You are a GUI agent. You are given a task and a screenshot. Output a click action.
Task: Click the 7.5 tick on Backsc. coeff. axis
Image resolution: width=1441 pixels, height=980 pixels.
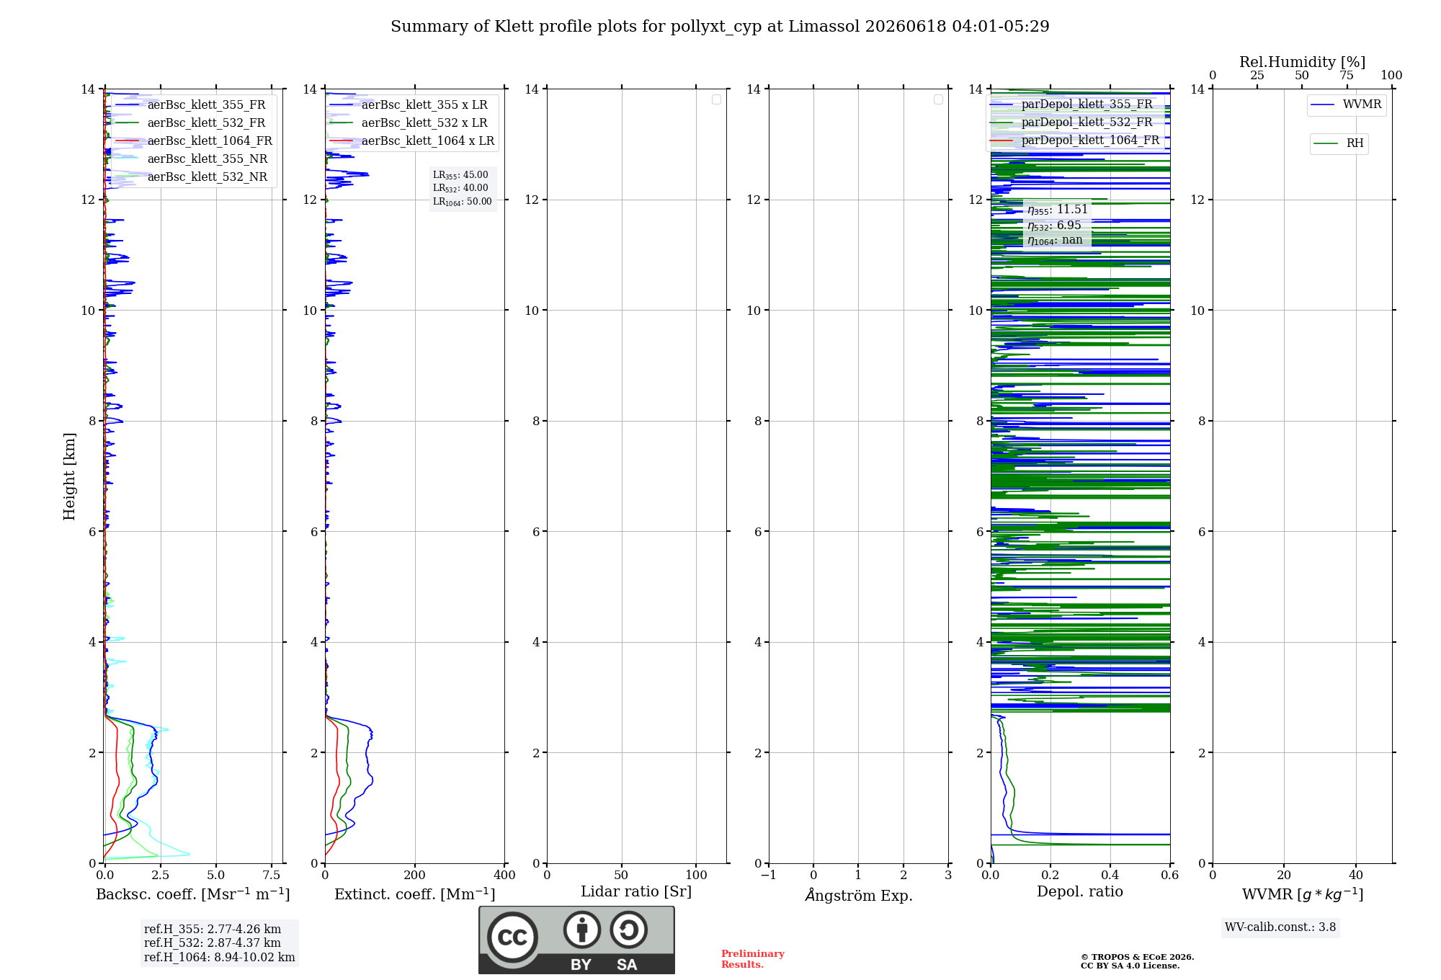point(271,876)
